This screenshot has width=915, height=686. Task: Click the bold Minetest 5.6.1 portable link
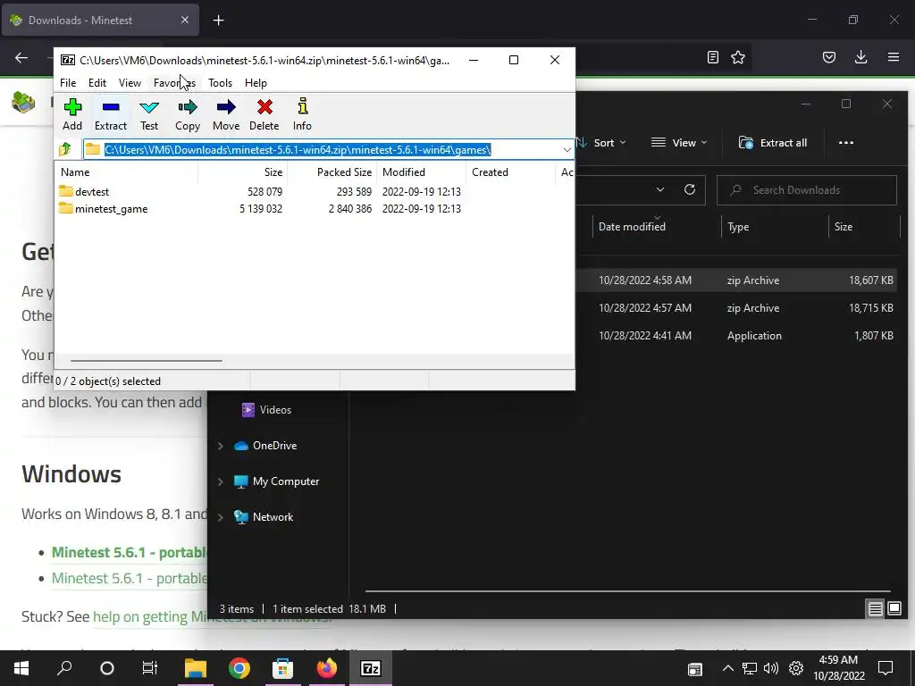click(129, 552)
